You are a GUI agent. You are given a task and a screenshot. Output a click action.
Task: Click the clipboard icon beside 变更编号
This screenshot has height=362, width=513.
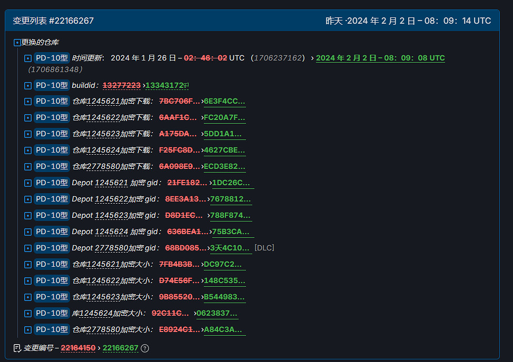pyautogui.click(x=17, y=348)
